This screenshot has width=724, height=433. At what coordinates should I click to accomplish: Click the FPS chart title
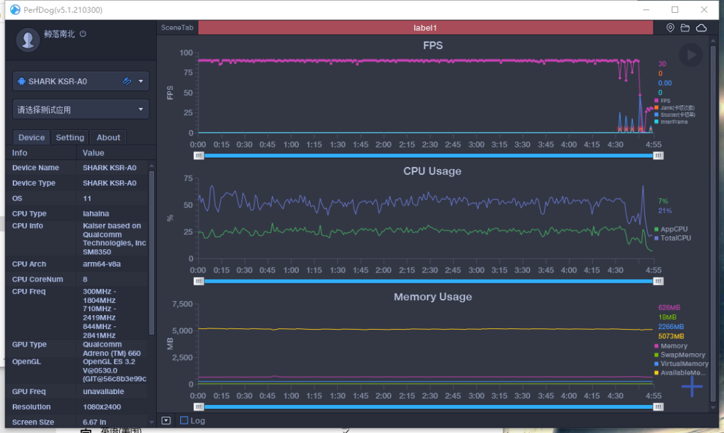tap(432, 45)
